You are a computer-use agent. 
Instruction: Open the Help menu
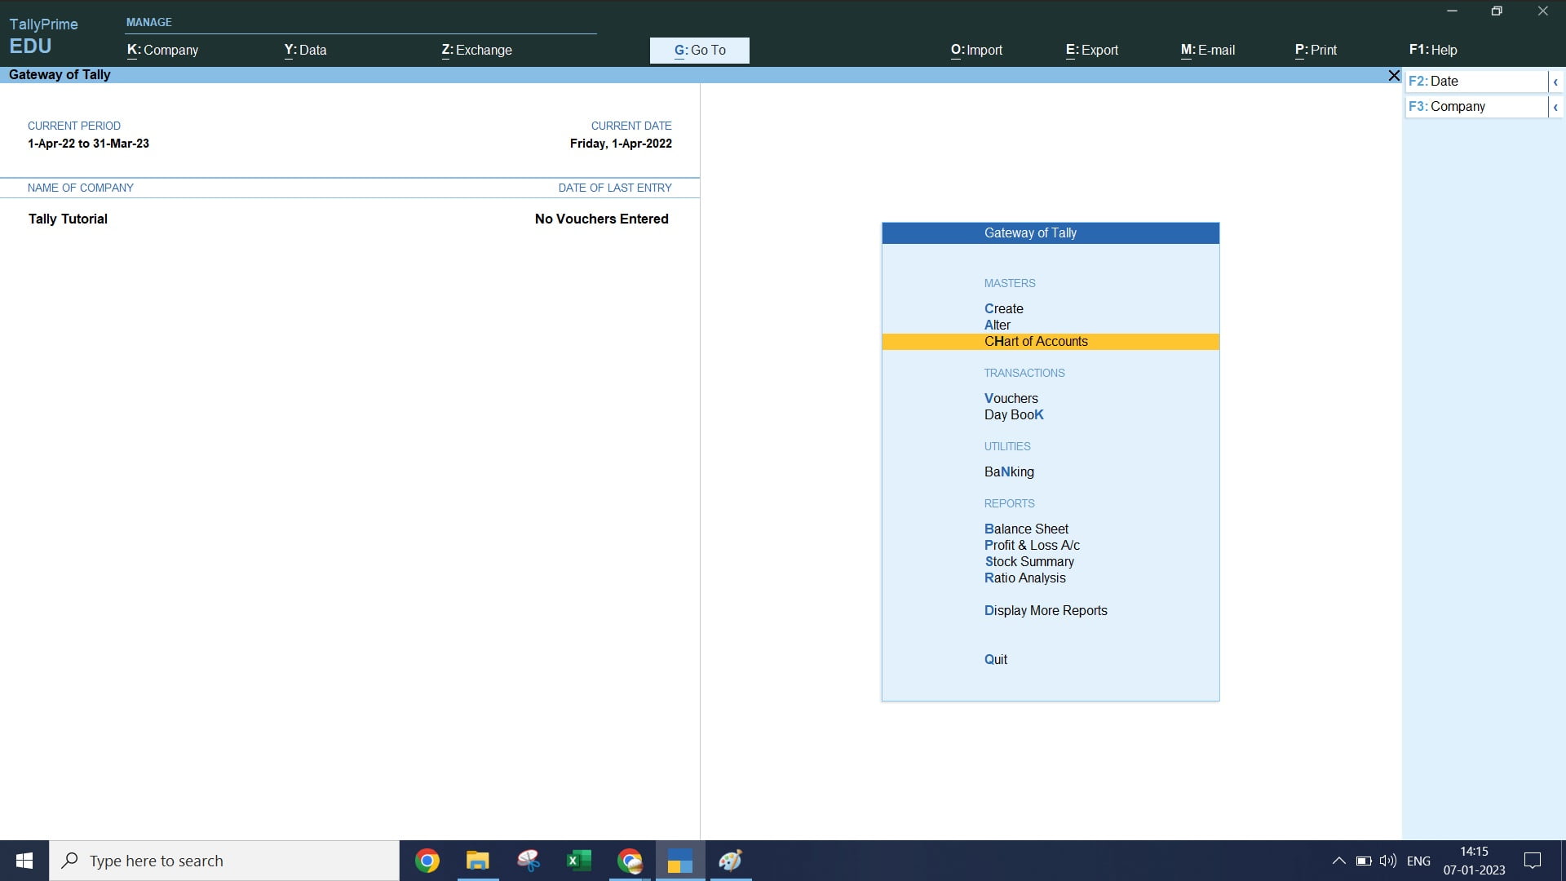coord(1432,50)
